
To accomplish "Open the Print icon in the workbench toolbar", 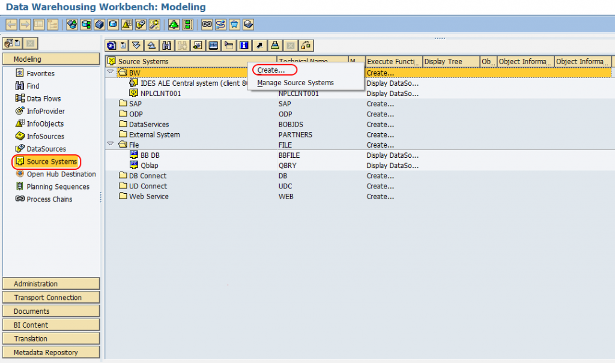I will point(275,46).
